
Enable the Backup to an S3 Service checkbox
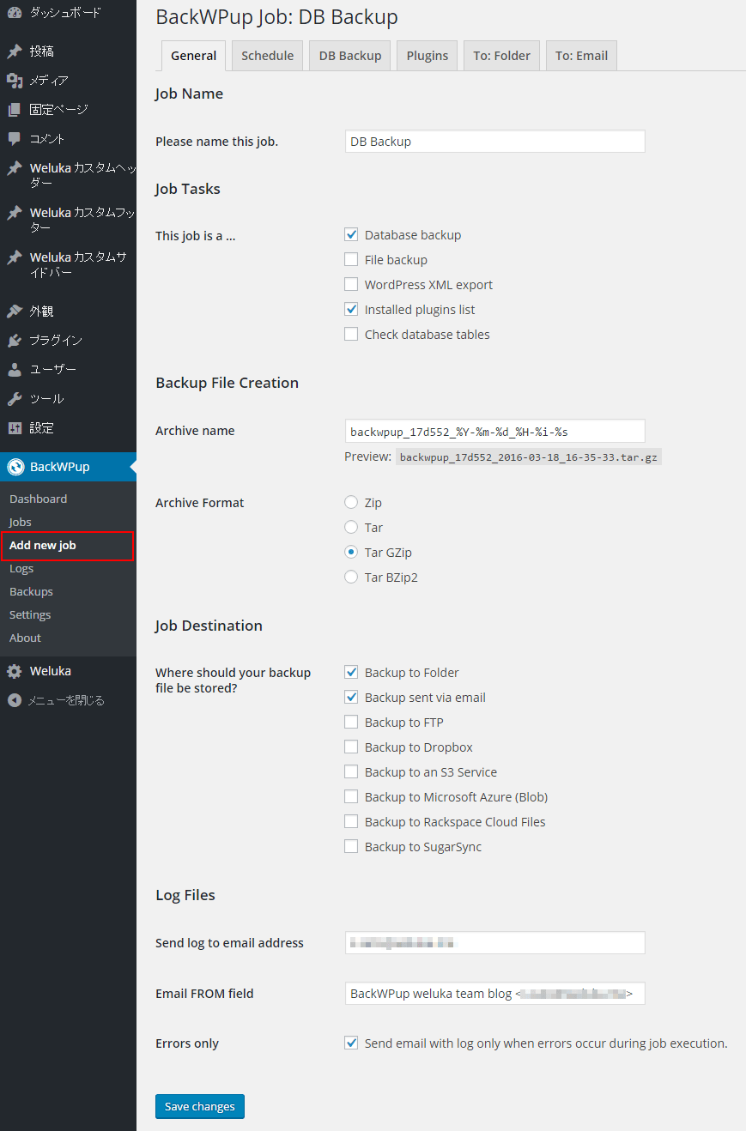pyautogui.click(x=351, y=771)
